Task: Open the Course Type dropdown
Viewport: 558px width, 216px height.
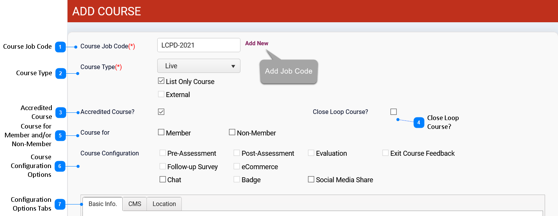Action: [199, 66]
